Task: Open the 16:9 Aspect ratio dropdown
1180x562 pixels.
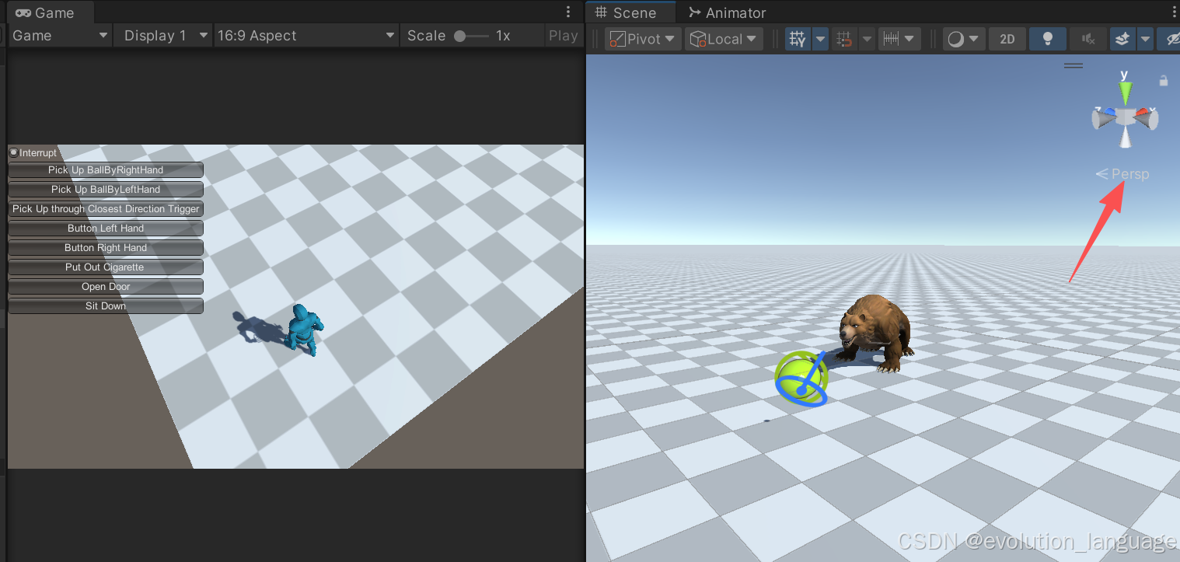Action: coord(307,36)
